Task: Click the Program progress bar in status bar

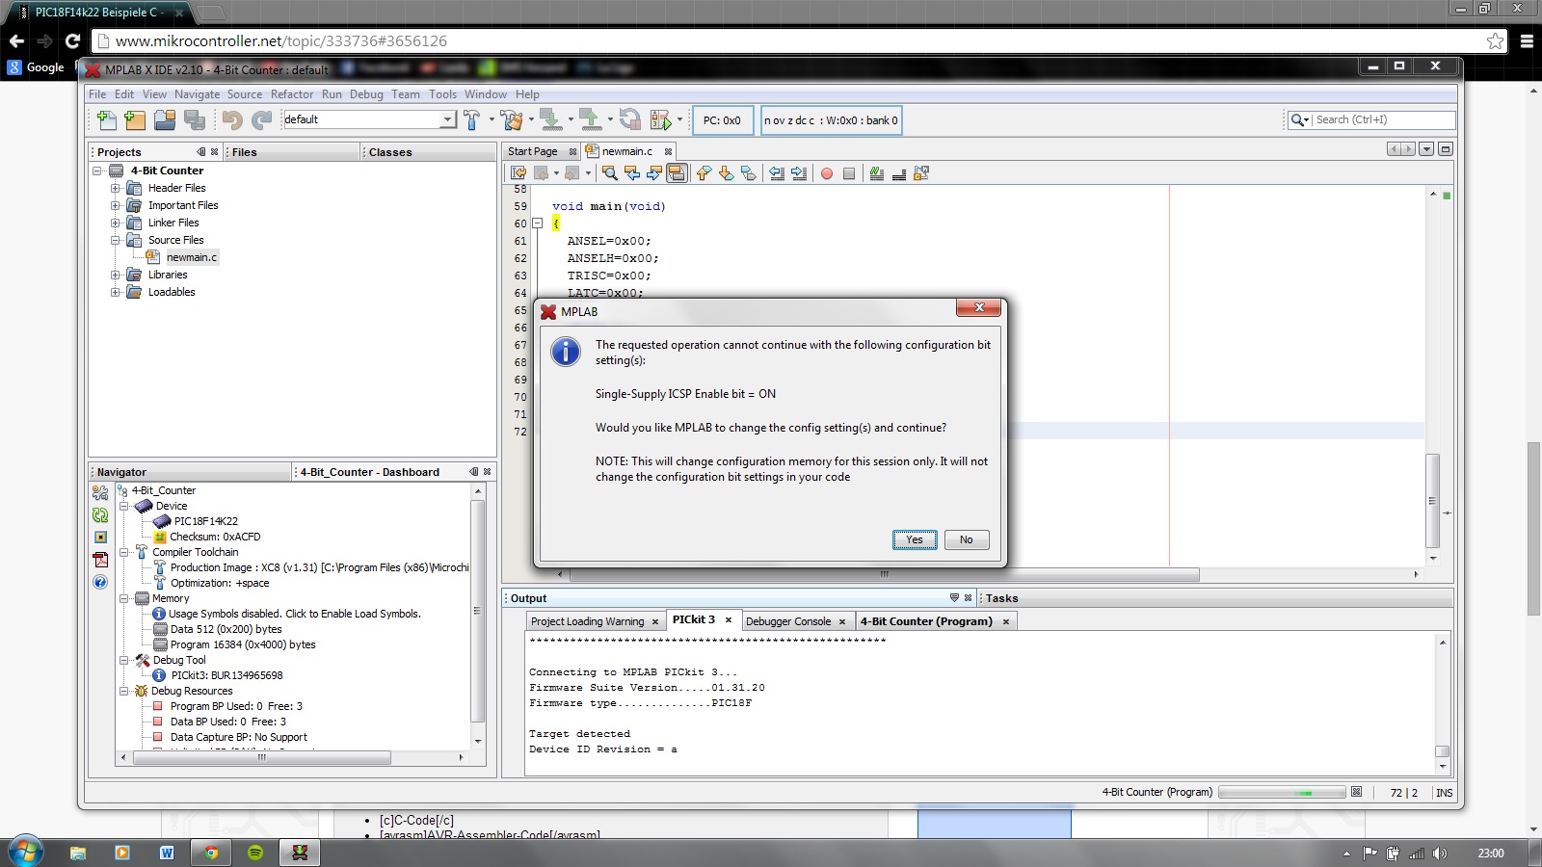Action: pos(1283,792)
